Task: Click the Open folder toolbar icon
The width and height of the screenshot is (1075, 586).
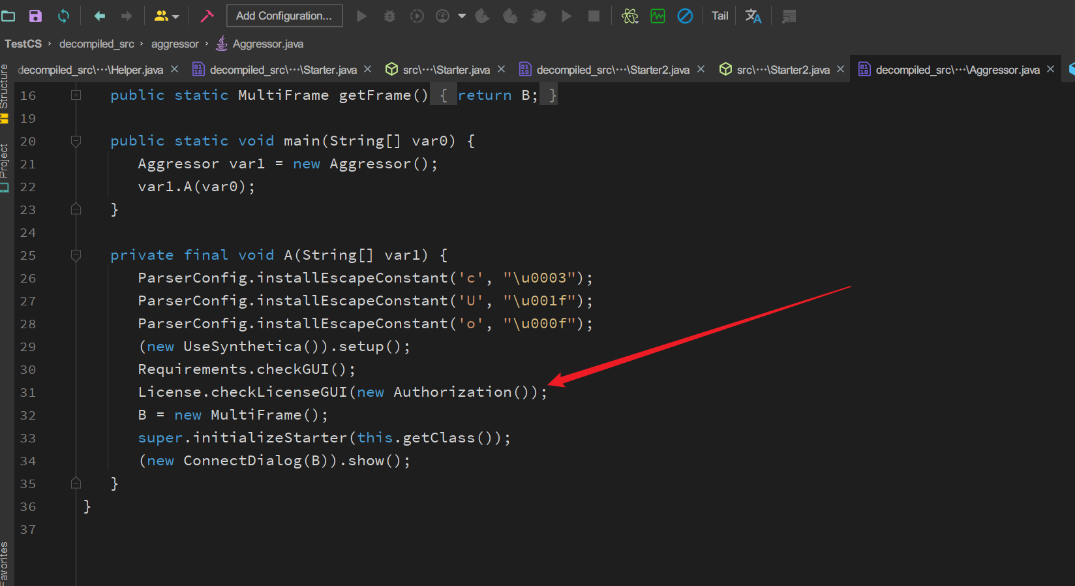Action: (x=8, y=16)
